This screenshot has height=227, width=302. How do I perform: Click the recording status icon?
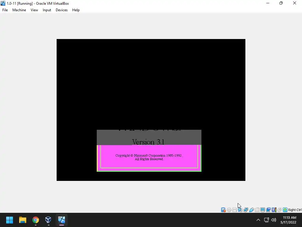pyautogui.click(x=268, y=210)
